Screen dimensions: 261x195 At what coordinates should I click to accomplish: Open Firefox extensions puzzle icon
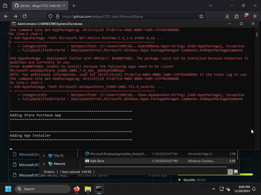point(237,16)
